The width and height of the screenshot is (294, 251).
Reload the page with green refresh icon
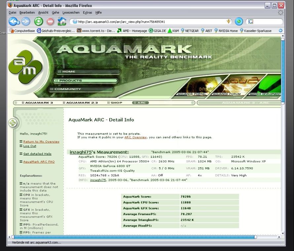39,21
